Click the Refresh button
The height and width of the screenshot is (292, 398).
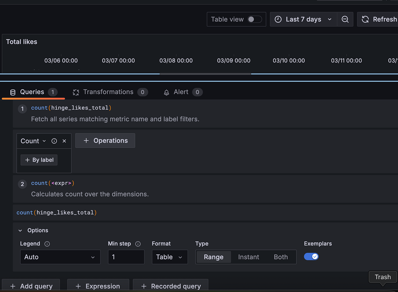pyautogui.click(x=378, y=19)
